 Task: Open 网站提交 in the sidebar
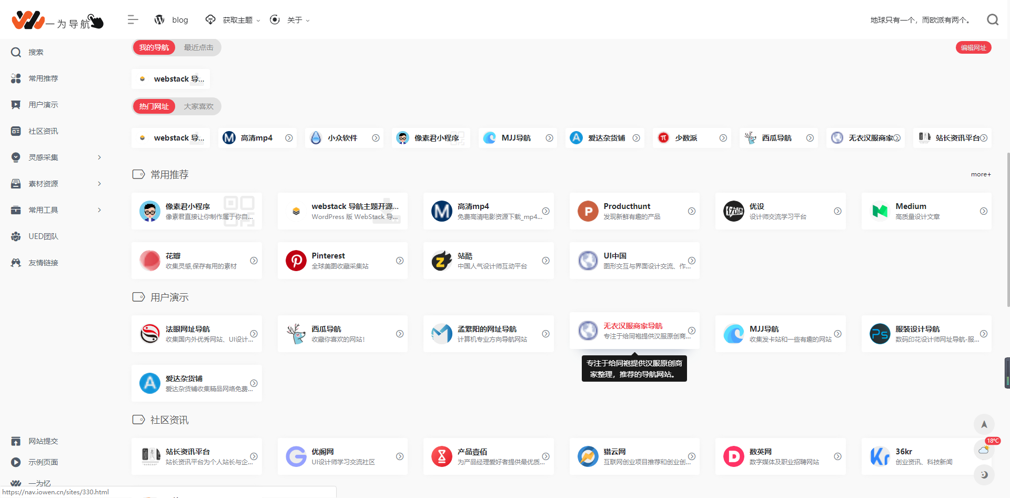pos(43,441)
